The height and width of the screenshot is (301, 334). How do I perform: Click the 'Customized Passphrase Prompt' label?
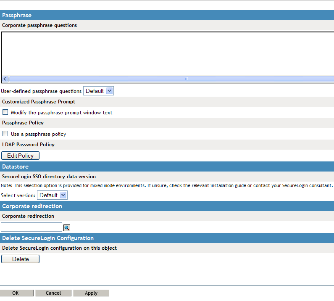39,102
